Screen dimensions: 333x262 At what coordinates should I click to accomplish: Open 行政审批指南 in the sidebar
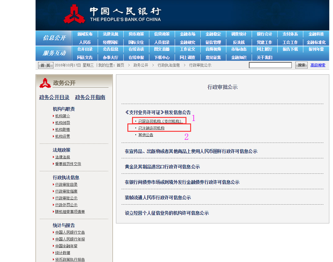pos(66,191)
